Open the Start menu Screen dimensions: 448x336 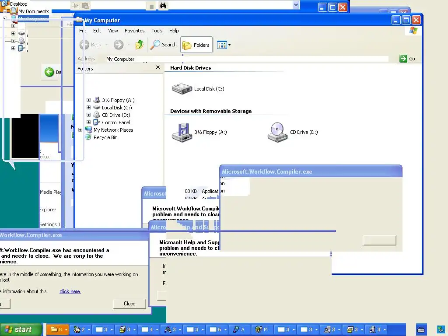tap(21, 329)
